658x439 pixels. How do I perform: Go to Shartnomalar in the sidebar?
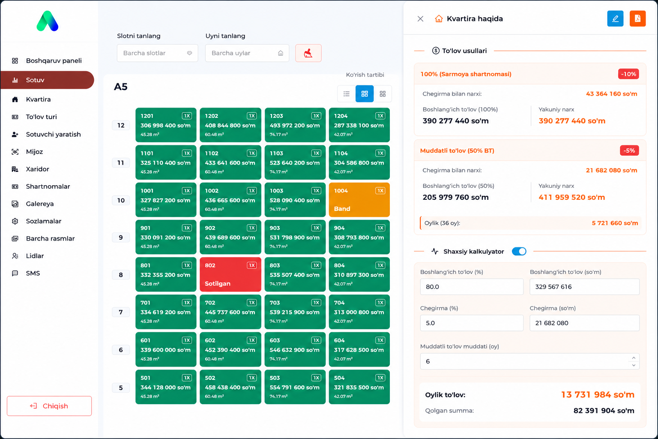48,186
